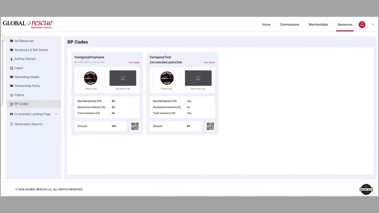Open QR code for CompanyEmployee
Image resolution: width=379 pixels, height=213 pixels.
pyautogui.click(x=135, y=126)
